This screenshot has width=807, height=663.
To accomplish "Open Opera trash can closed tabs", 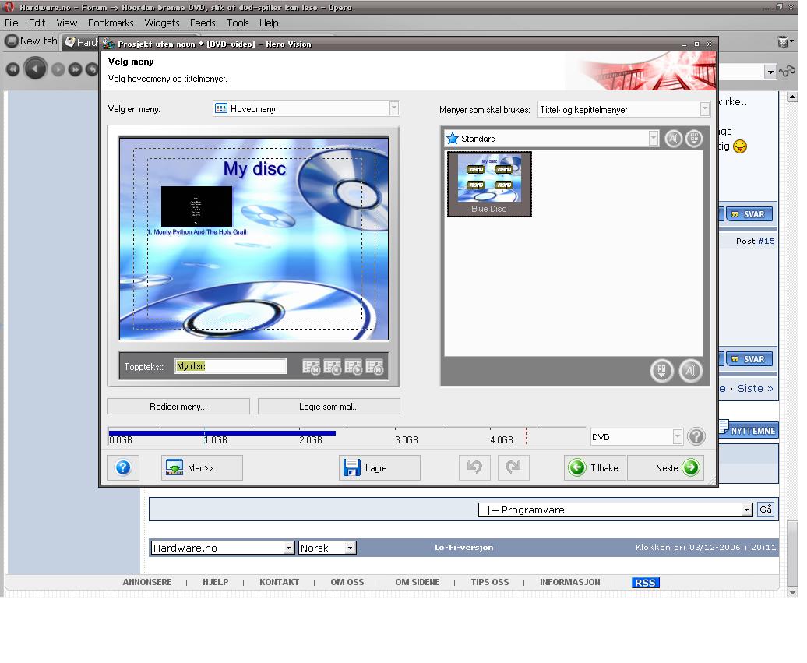I will click(784, 42).
